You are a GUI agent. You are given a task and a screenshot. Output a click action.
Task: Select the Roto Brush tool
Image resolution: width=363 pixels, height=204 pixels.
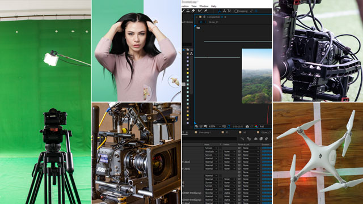pos(200,11)
